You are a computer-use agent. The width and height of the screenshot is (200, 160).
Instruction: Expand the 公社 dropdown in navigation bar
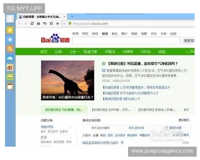(74, 52)
